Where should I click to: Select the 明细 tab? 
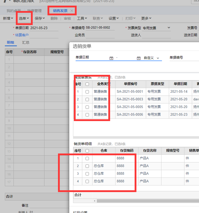click(10, 42)
